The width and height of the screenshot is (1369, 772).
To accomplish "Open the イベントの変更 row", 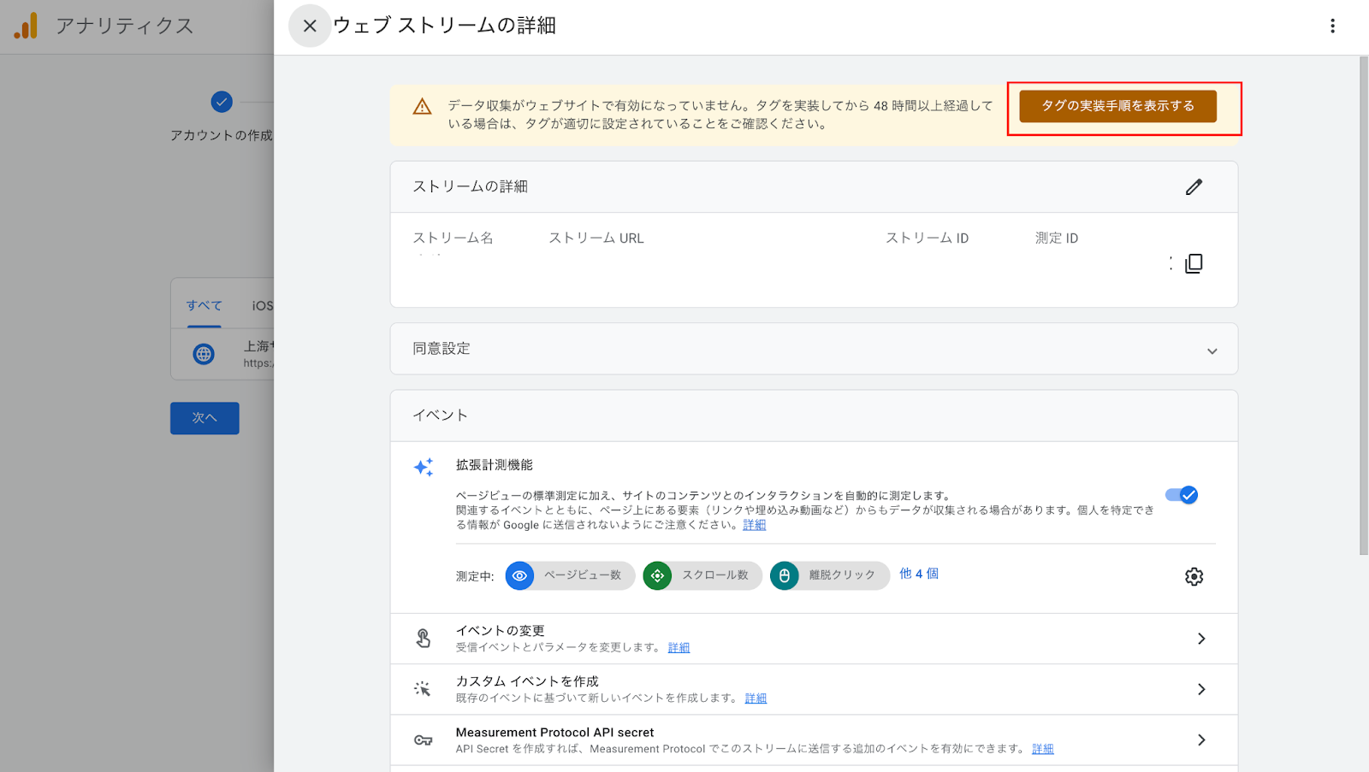I will (x=814, y=639).
